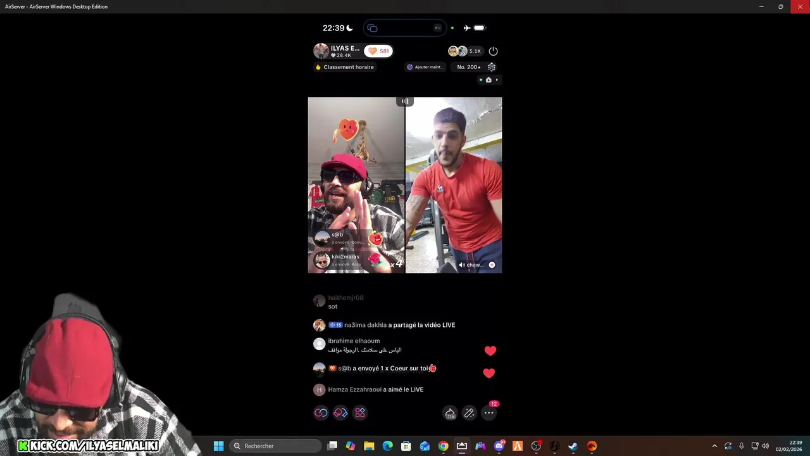Viewport: 810px width, 456px height.
Task: Open the volume tray control
Action: click(x=765, y=446)
